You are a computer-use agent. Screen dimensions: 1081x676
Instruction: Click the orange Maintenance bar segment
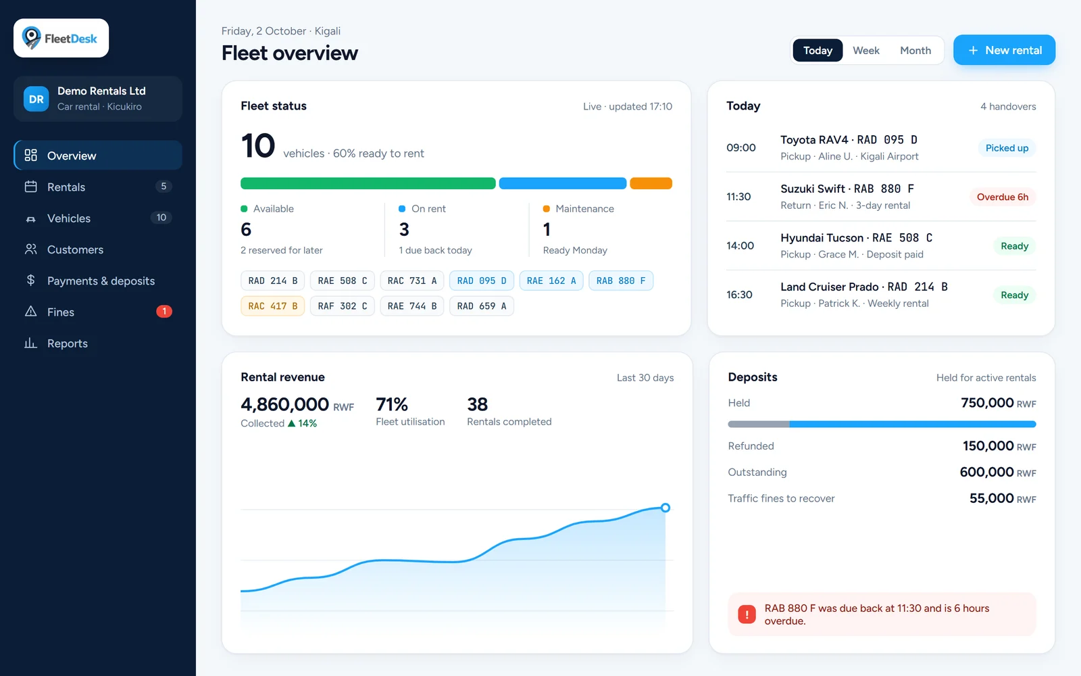pos(651,183)
